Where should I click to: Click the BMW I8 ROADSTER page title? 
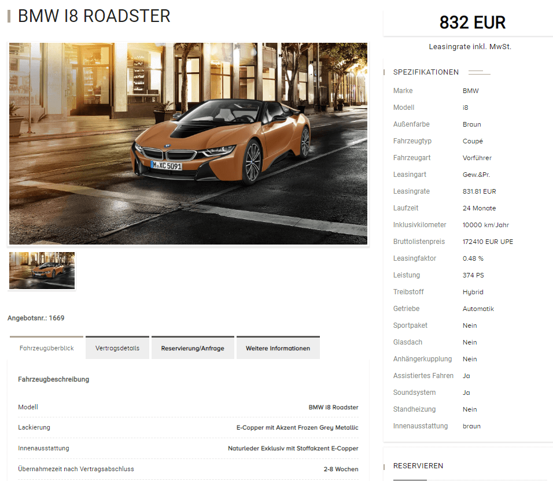94,16
